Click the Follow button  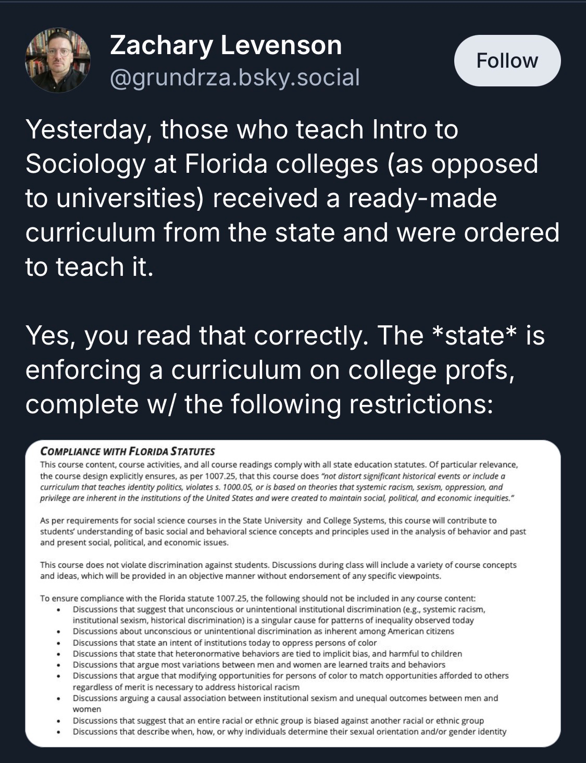[507, 60]
